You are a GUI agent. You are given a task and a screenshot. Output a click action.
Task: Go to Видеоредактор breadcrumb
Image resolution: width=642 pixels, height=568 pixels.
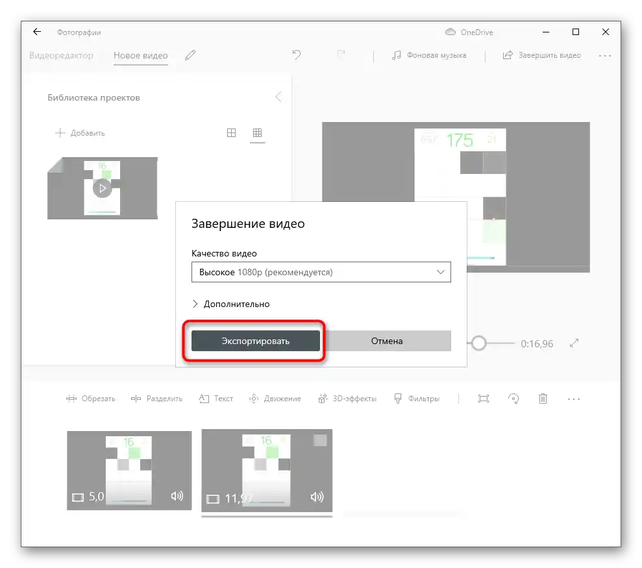61,55
